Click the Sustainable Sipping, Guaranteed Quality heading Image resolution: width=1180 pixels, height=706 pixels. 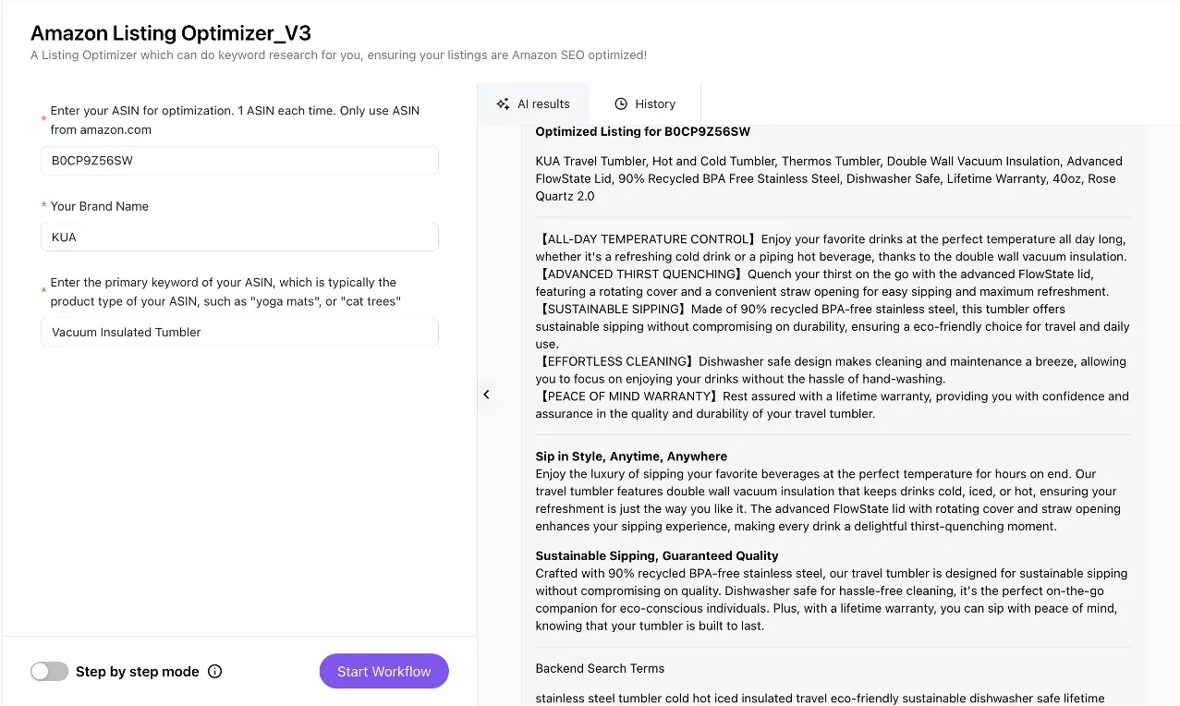tap(656, 556)
